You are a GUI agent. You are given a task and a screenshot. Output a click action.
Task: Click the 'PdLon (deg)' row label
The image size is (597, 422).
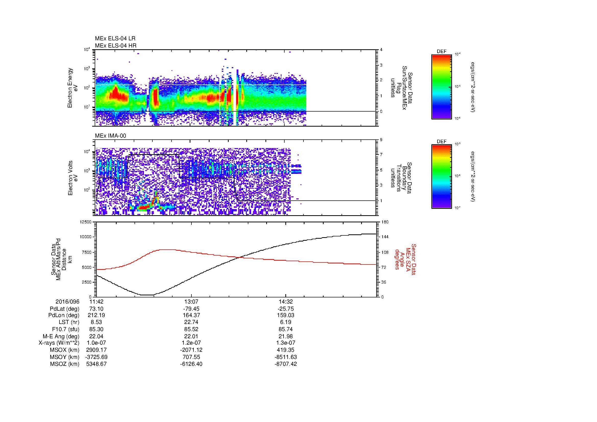tap(64, 315)
